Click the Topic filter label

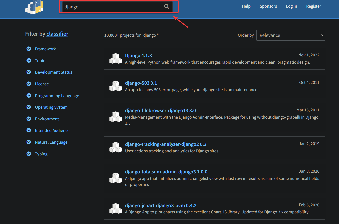[40, 61]
